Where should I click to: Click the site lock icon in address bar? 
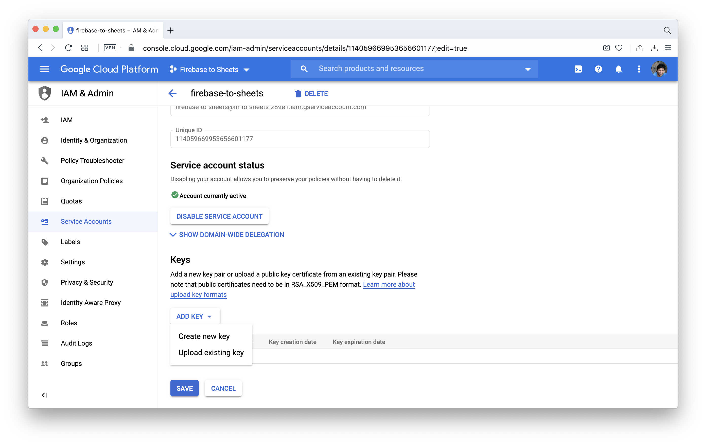click(x=131, y=48)
